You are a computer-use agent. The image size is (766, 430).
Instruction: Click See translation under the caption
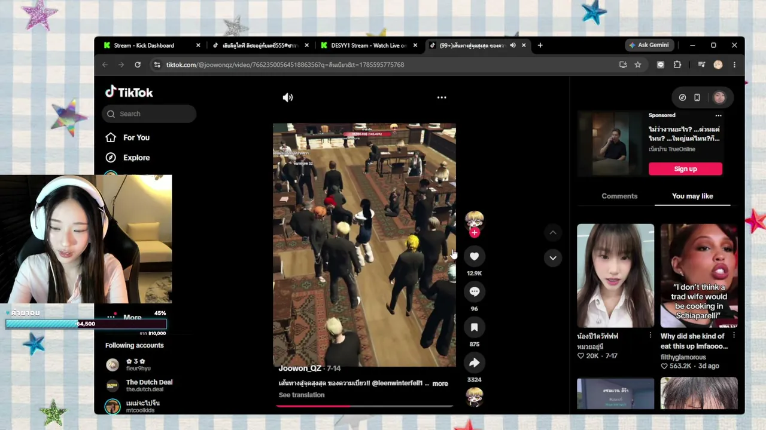coord(302,395)
